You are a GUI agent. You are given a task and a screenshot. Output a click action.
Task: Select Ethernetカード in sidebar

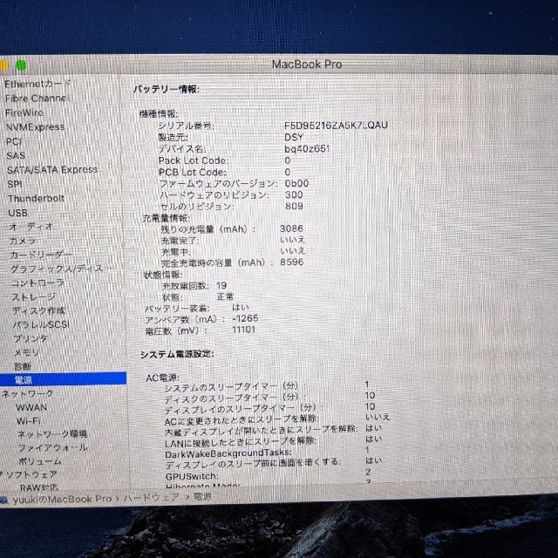(x=37, y=85)
